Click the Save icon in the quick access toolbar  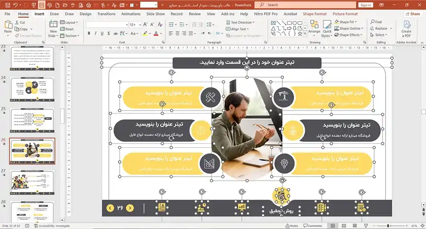pyautogui.click(x=8, y=5)
